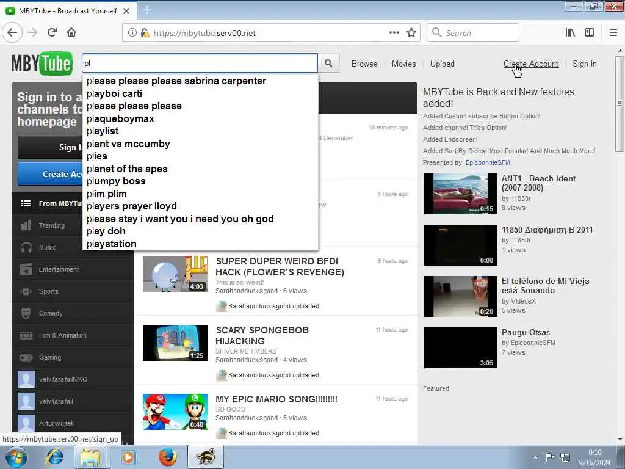
Task: Open Windows Media Player on taskbar
Action: [x=128, y=457]
